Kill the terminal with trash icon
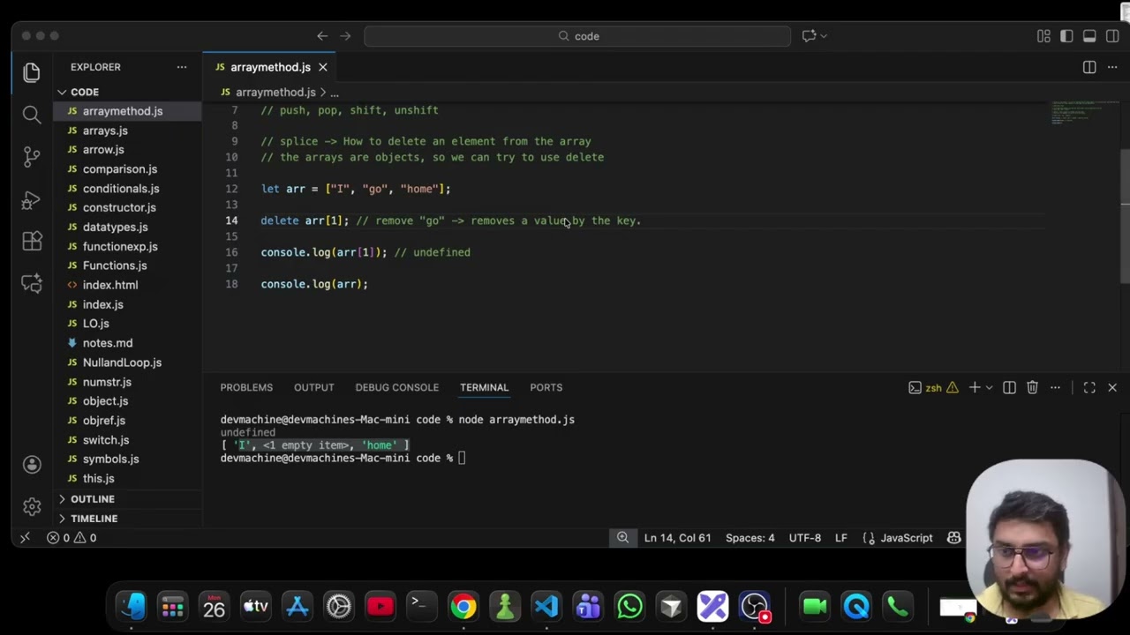Image resolution: width=1130 pixels, height=635 pixels. [x=1032, y=388]
